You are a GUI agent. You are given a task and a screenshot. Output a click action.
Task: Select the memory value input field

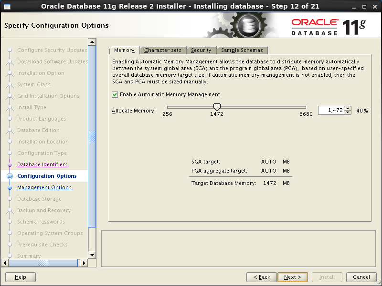pyautogui.click(x=332, y=110)
